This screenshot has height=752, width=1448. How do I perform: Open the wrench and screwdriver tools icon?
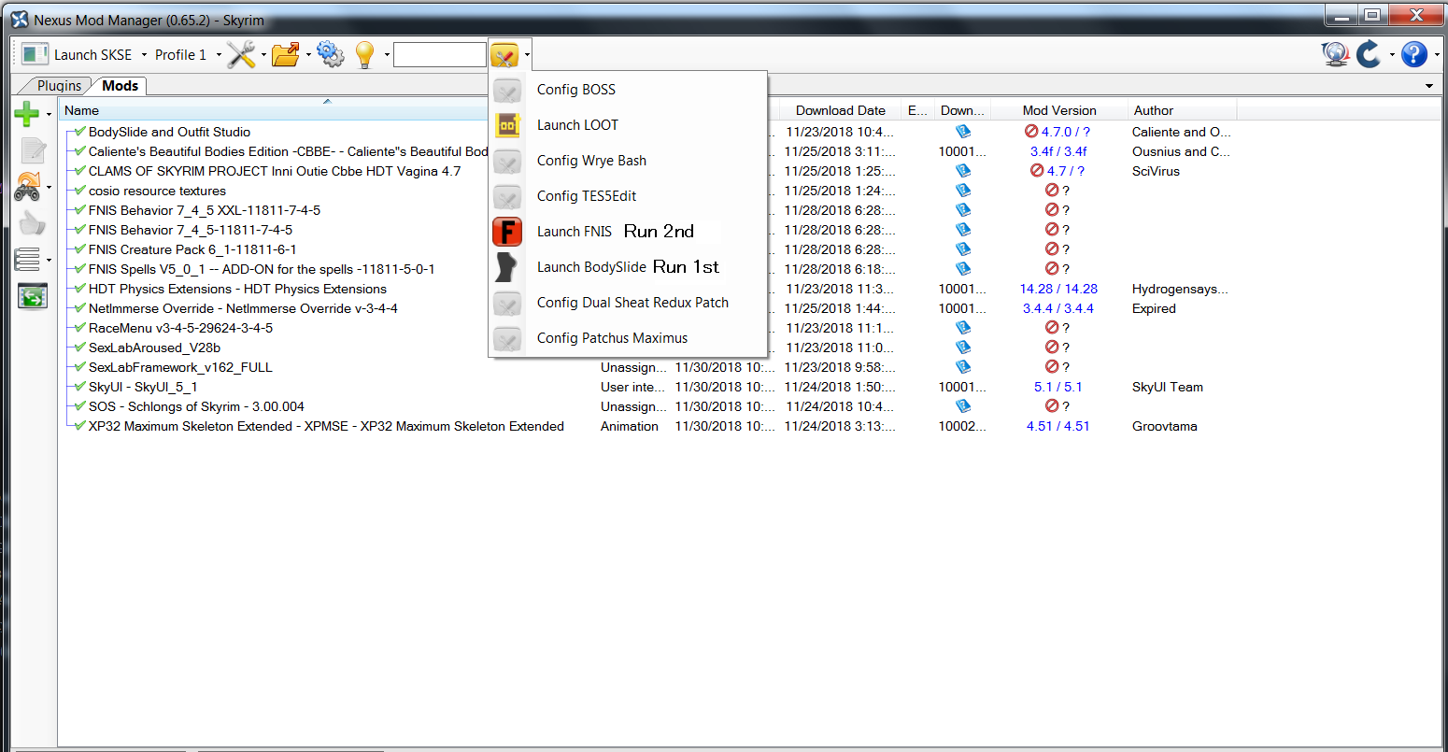click(x=241, y=54)
